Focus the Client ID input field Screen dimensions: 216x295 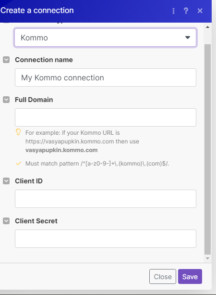tap(106, 199)
